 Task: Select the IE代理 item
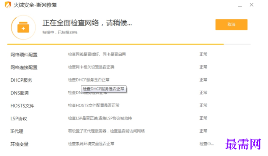pos(17,131)
